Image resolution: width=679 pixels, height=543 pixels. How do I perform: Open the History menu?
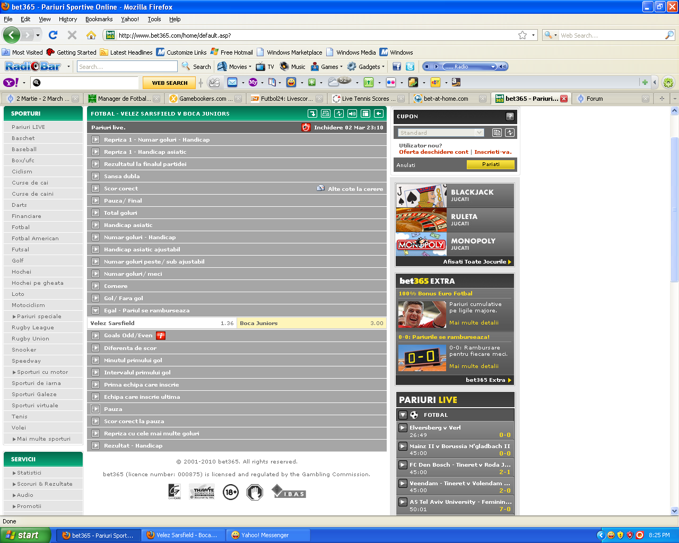(x=68, y=19)
